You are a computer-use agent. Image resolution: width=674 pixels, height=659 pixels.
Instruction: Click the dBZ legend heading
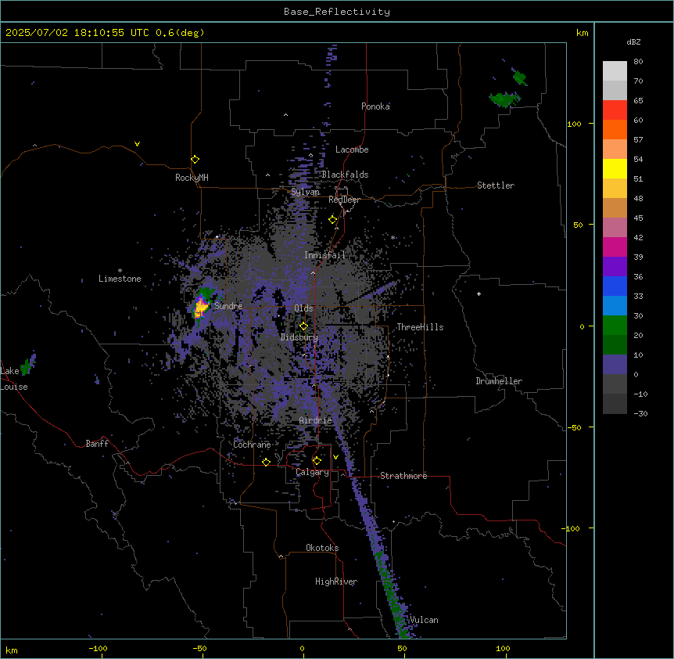633,41
